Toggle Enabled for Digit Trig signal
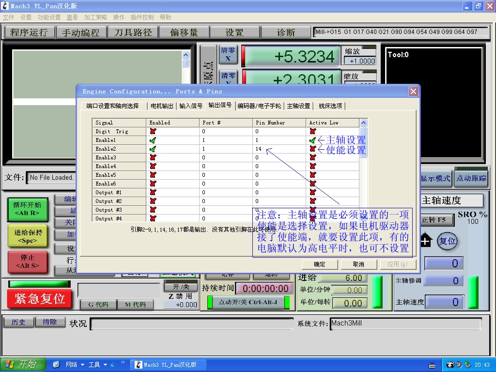496x372 pixels. [x=153, y=131]
